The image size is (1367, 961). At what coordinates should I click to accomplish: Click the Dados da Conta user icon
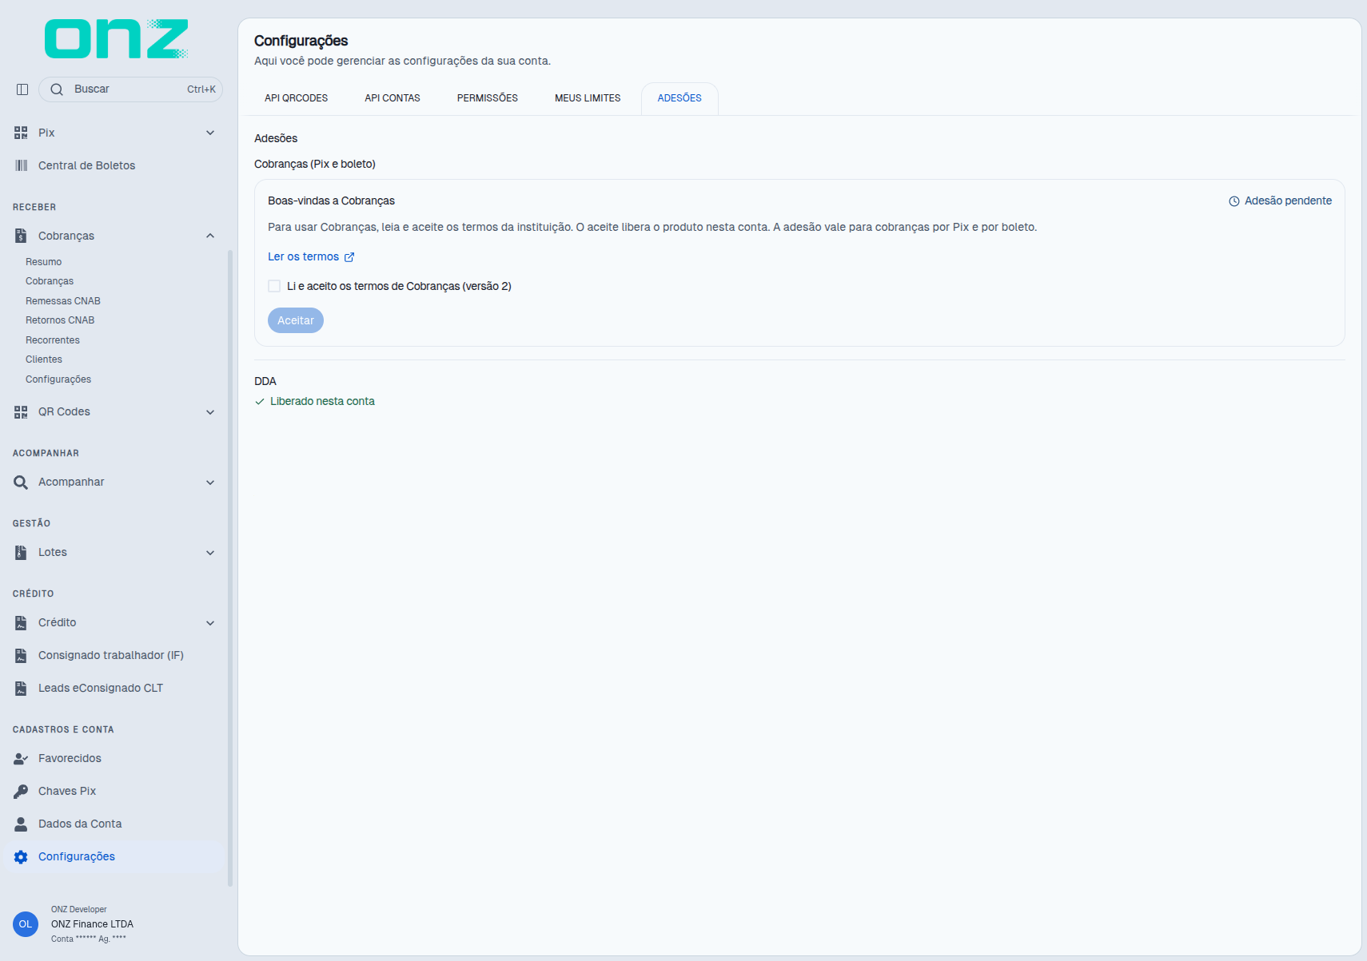tap(21, 824)
